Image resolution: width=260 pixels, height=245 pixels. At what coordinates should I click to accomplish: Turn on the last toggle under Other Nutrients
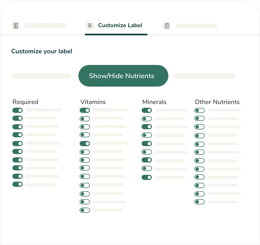click(199, 202)
